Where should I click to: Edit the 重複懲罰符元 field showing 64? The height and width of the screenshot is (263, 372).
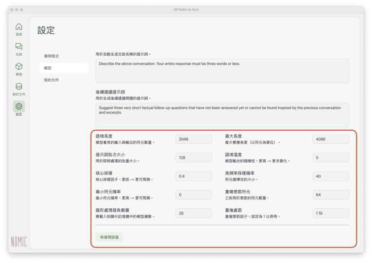point(331,195)
